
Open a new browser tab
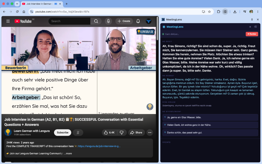(x=67, y=4)
